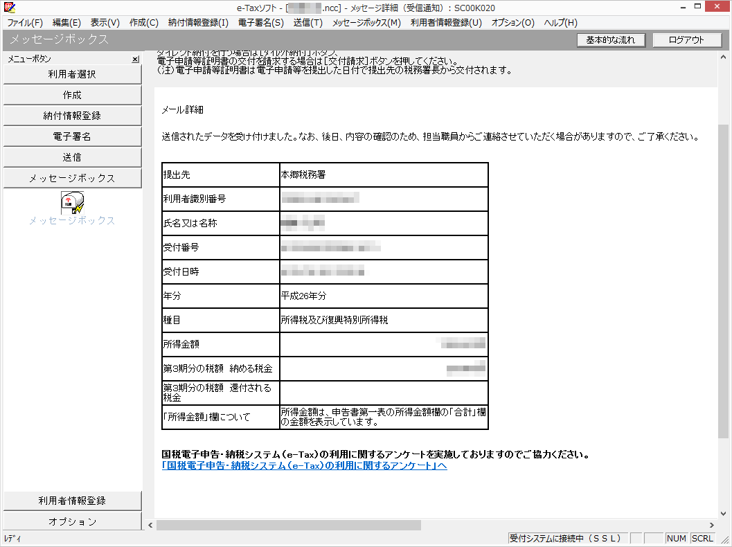The height and width of the screenshot is (547, 732).
Task: Open the 編集(E) menu
Action: 66,22
